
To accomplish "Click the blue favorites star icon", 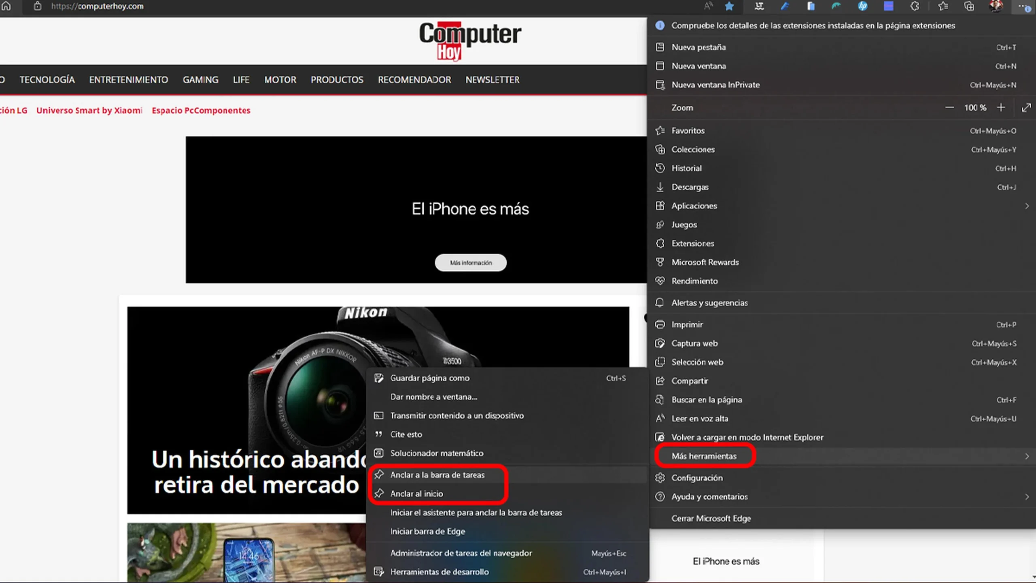I will (729, 6).
